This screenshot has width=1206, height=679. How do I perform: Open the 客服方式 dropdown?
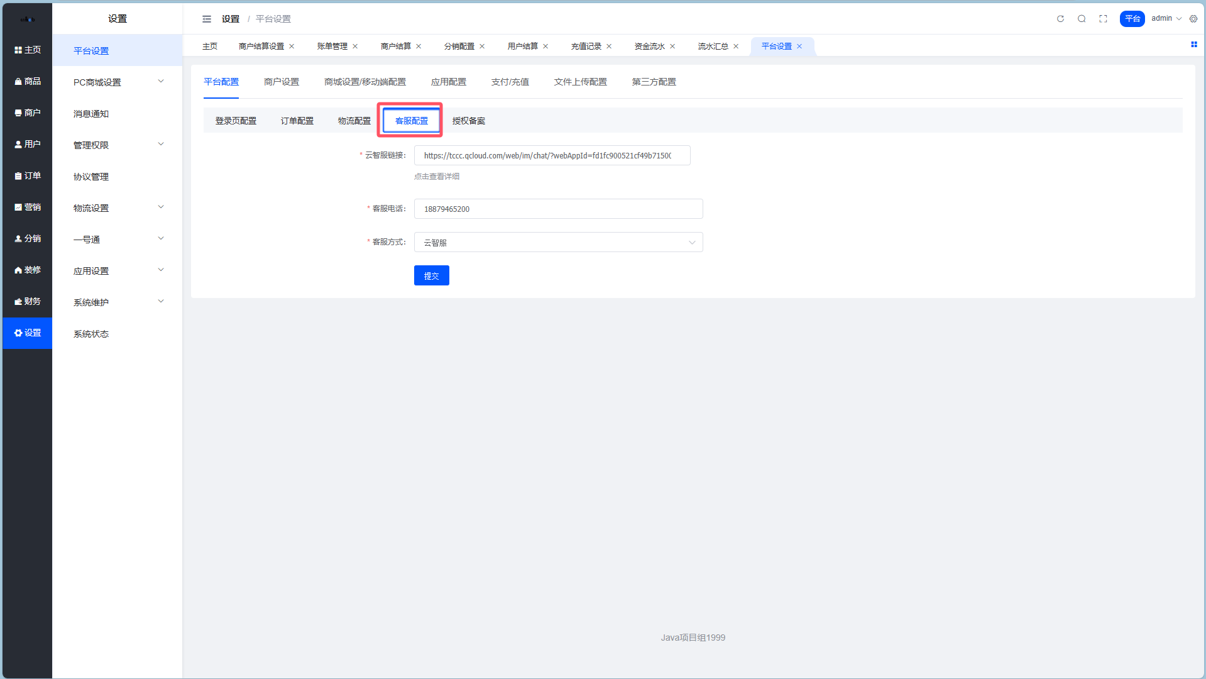pos(557,243)
